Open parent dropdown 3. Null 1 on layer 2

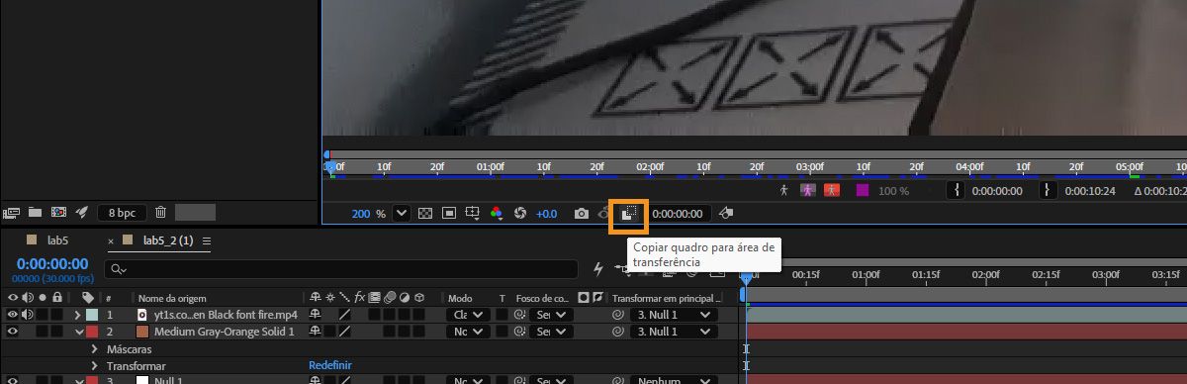tap(674, 332)
